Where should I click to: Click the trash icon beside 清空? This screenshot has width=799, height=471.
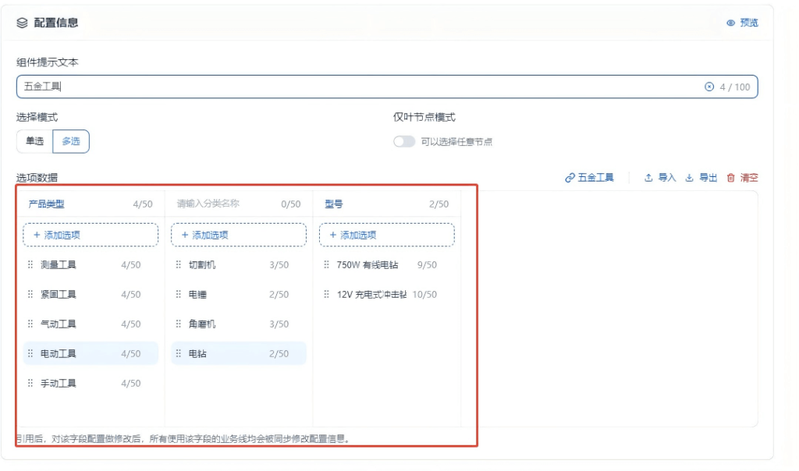click(x=730, y=178)
